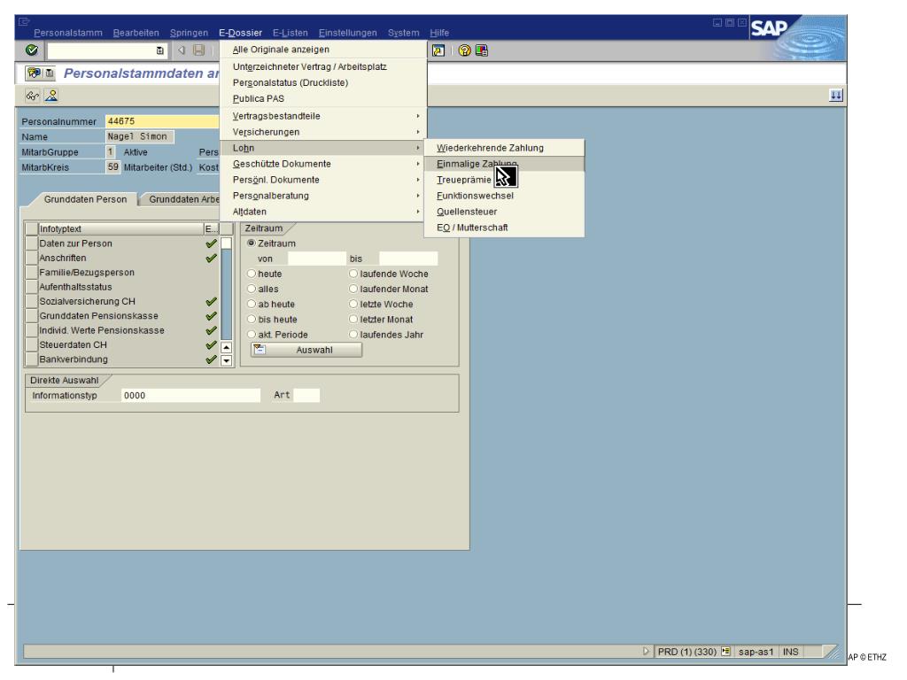This screenshot has height=680, width=907.
Task: Expand the Persönl. Dokumente submenu
Action: [322, 180]
